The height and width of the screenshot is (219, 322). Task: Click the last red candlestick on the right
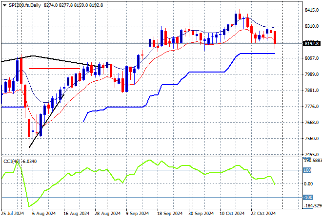click(x=275, y=37)
